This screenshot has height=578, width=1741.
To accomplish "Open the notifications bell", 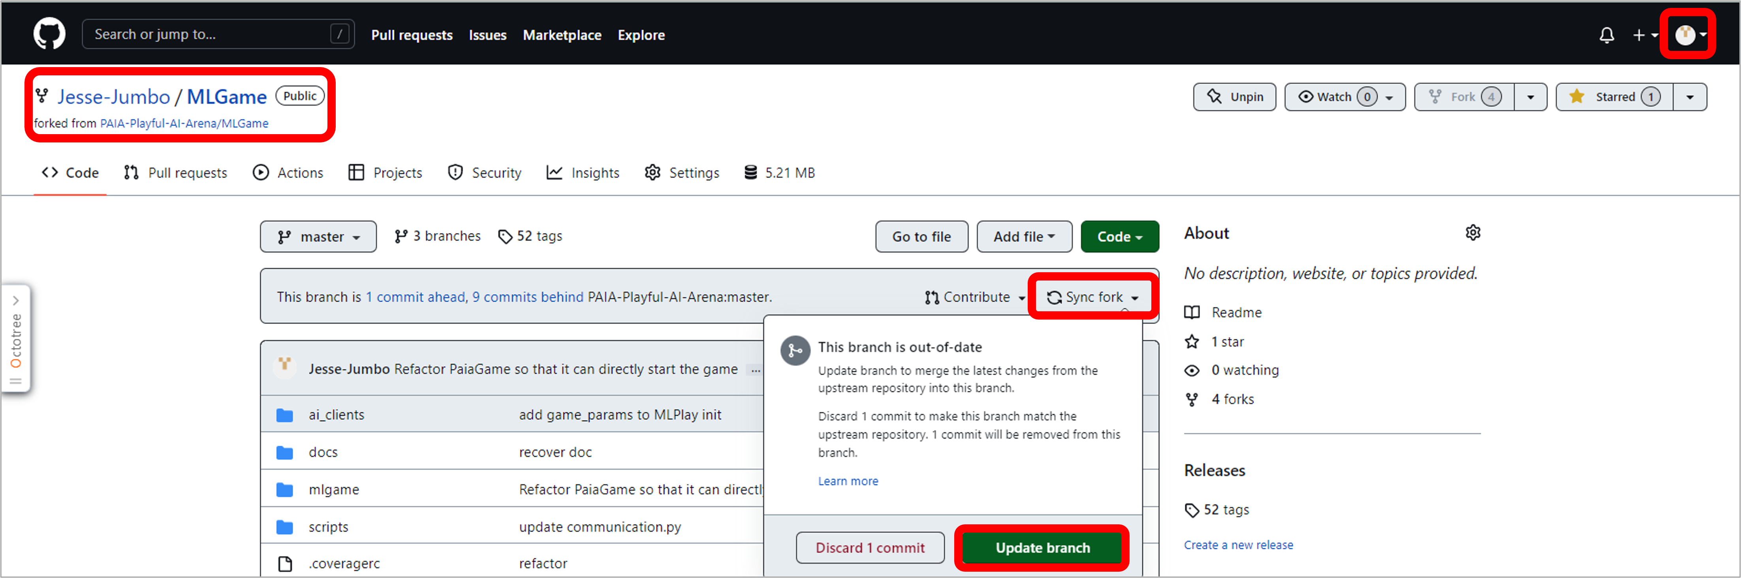I will point(1606,35).
